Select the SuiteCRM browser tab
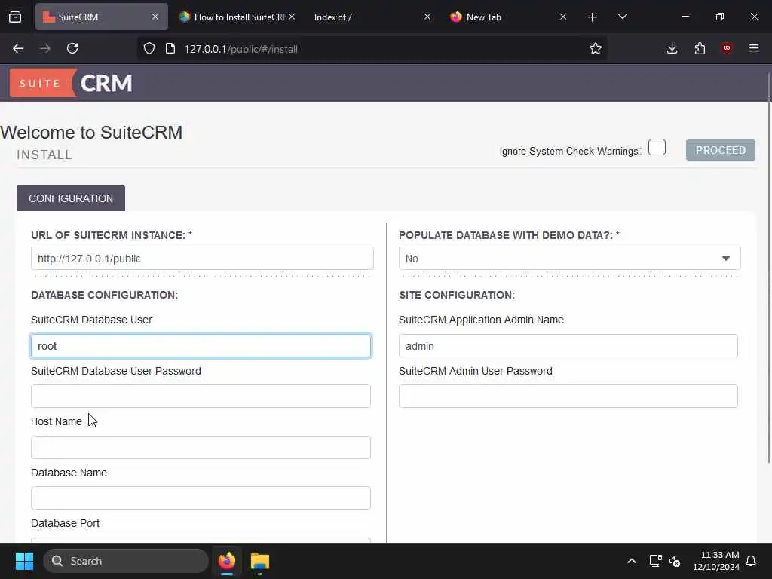Image resolution: width=772 pixels, height=579 pixels. coord(102,17)
